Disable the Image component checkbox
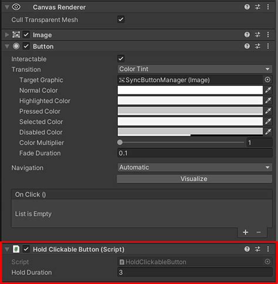Image resolution: width=278 pixels, height=284 pixels. 26,35
